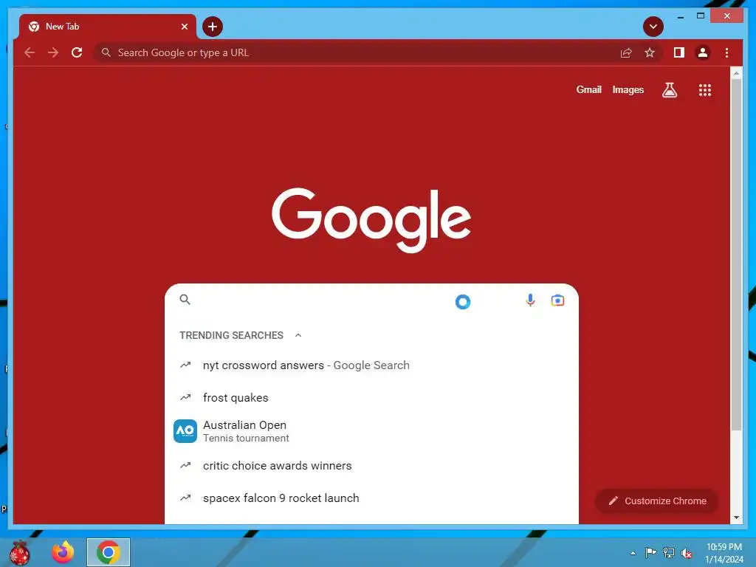
Task: Start voice search with the microphone
Action: (530, 300)
